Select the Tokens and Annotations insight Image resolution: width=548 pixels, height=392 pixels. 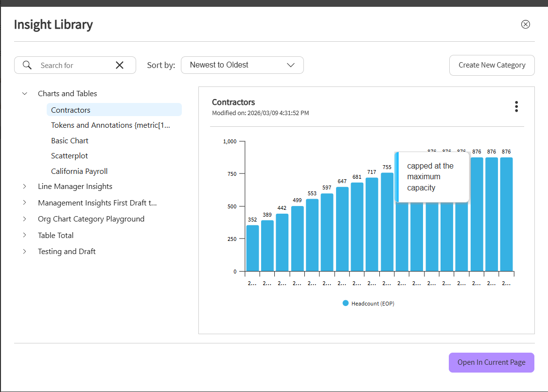(111, 125)
